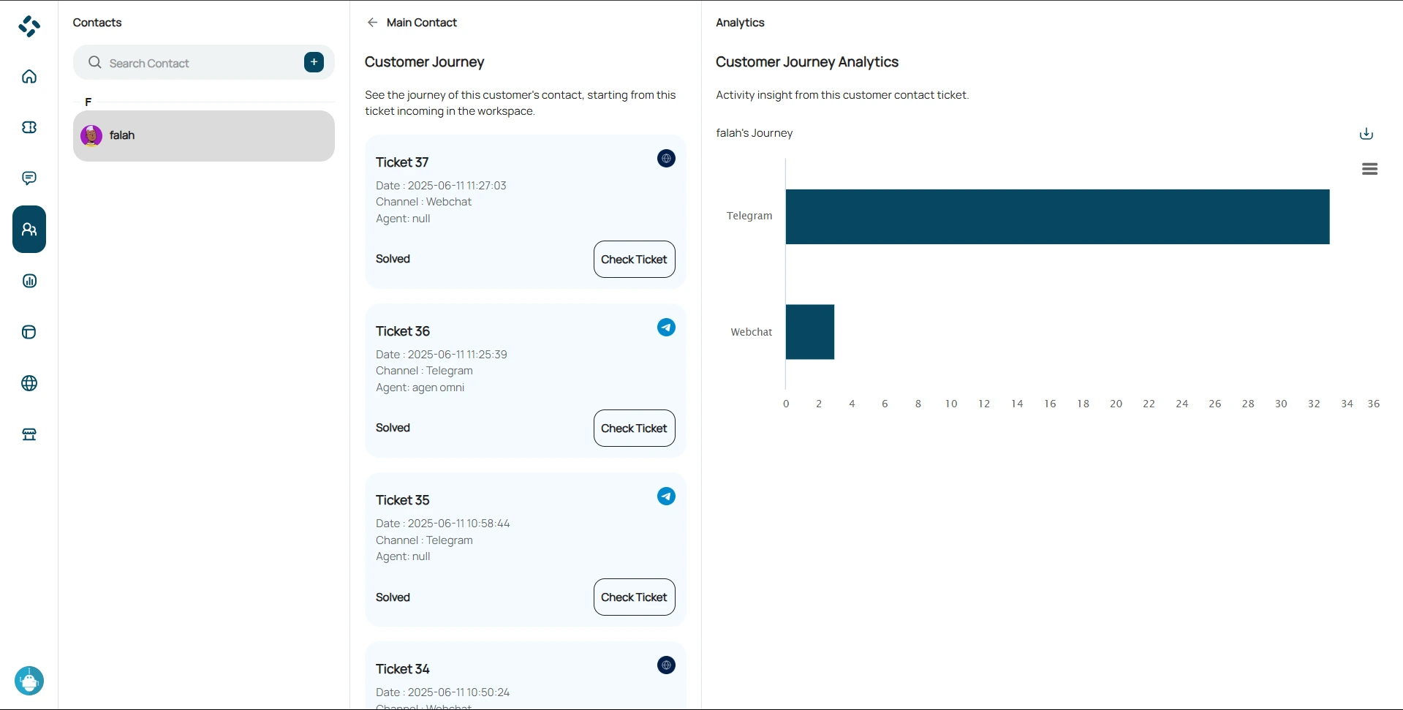Click the Ticket 36 title
This screenshot has width=1403, height=710.
(403, 331)
